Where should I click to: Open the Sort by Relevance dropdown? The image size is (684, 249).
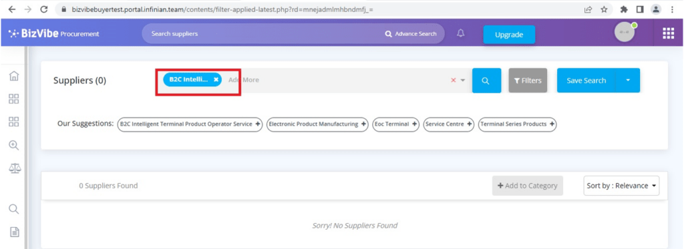click(x=621, y=186)
